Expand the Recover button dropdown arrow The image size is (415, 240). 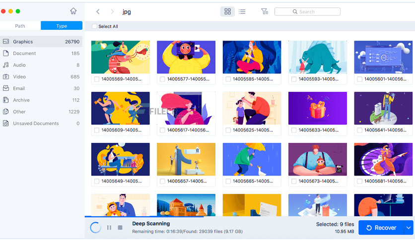pos(409,228)
